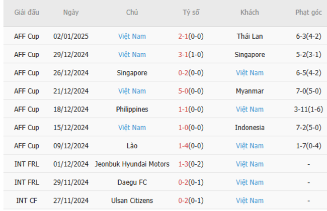
Task: Open the 5-0 score against Myanmar
Action: [183, 91]
